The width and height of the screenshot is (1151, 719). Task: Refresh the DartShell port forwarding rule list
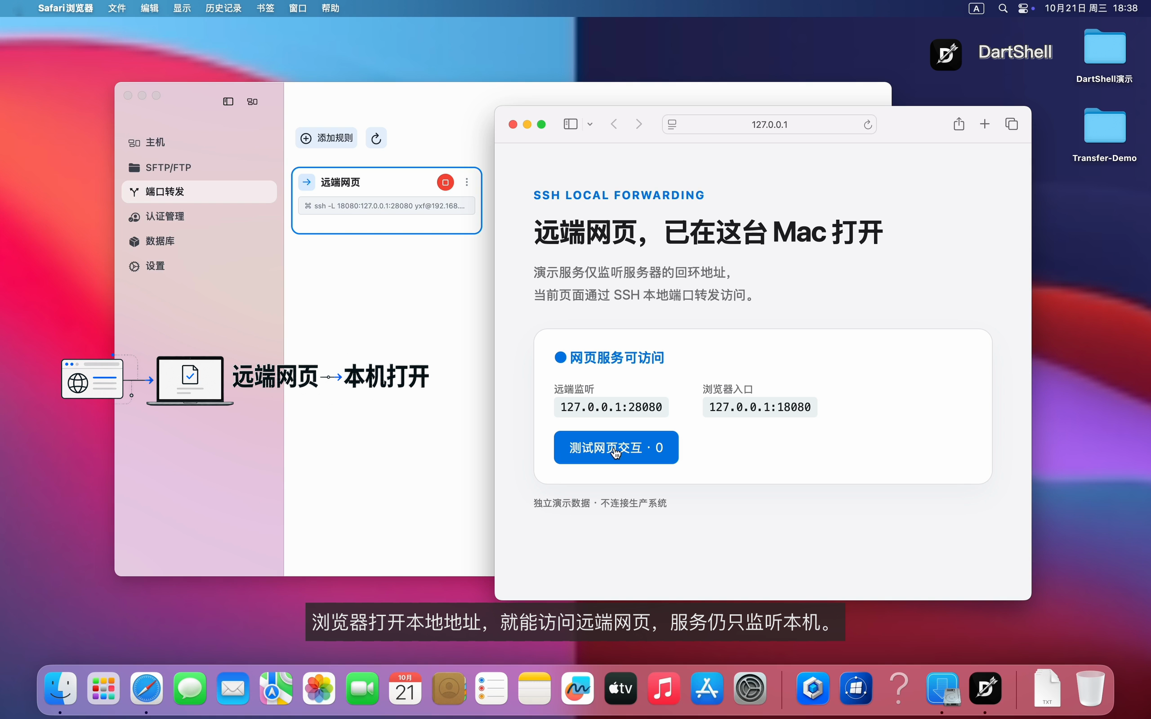tap(376, 138)
